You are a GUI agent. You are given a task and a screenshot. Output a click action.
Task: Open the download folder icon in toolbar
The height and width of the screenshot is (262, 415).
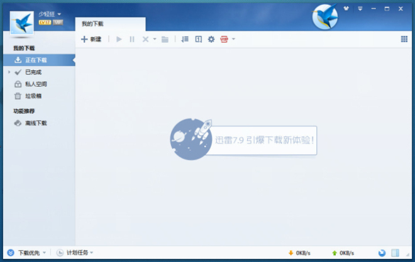[165, 39]
